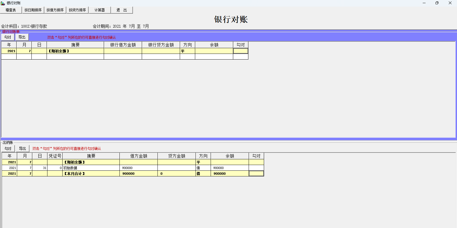Screen dimensions: 457x228
Task: Click the 凭证号 column header
Action: click(55, 156)
